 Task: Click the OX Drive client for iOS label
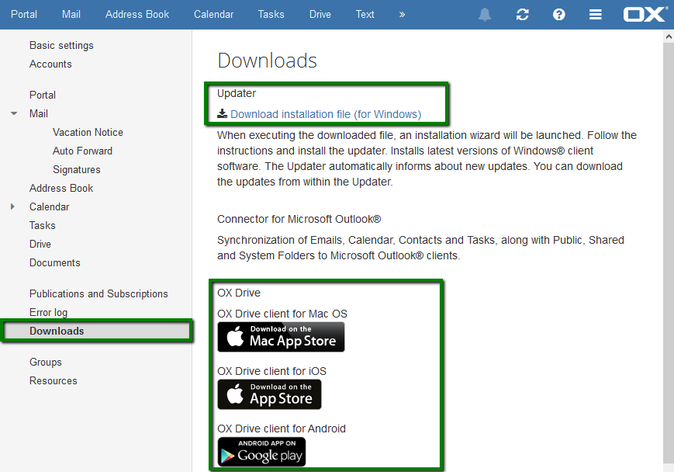pos(271,371)
